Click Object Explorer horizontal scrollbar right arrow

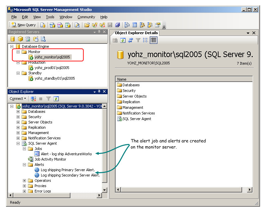pyautogui.click(x=99, y=195)
